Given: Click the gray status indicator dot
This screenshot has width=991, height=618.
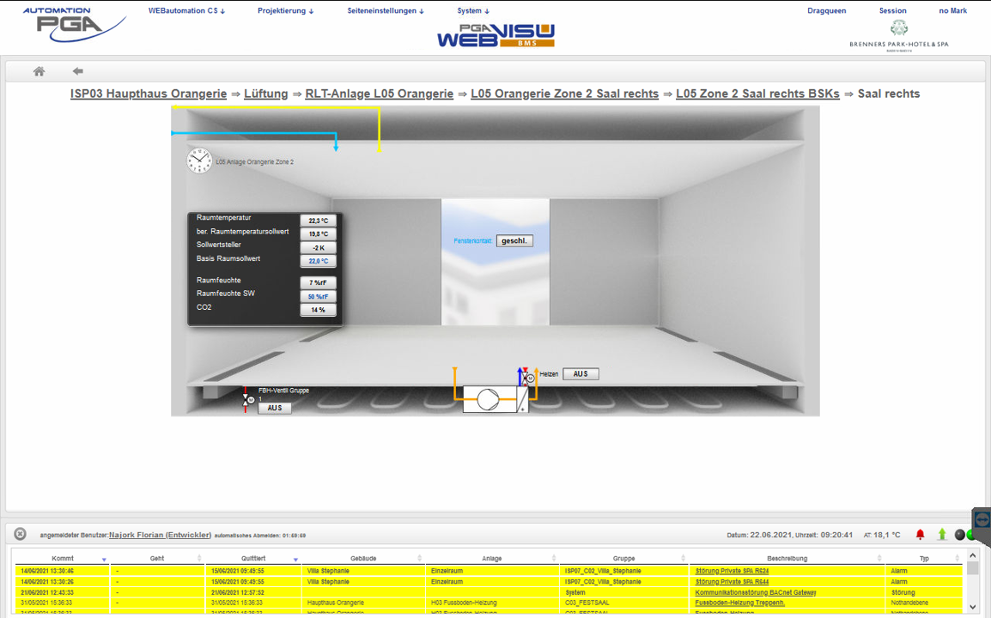Looking at the screenshot, I should [x=959, y=536].
